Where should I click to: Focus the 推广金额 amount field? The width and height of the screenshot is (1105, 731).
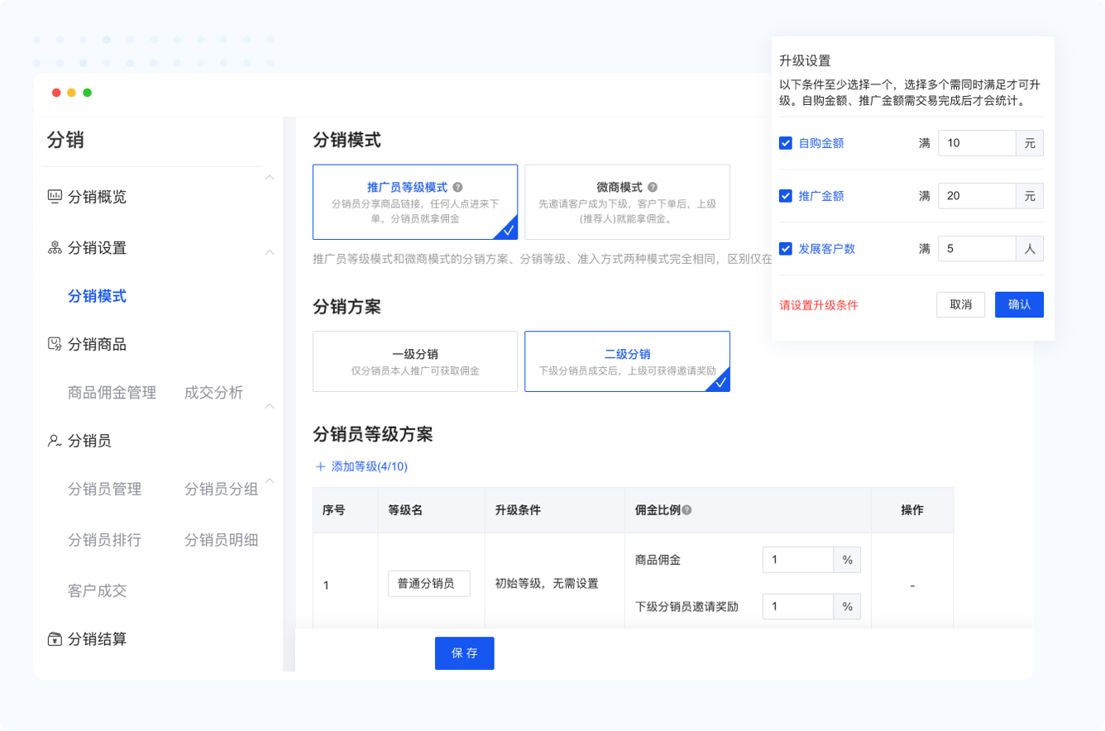pos(977,196)
